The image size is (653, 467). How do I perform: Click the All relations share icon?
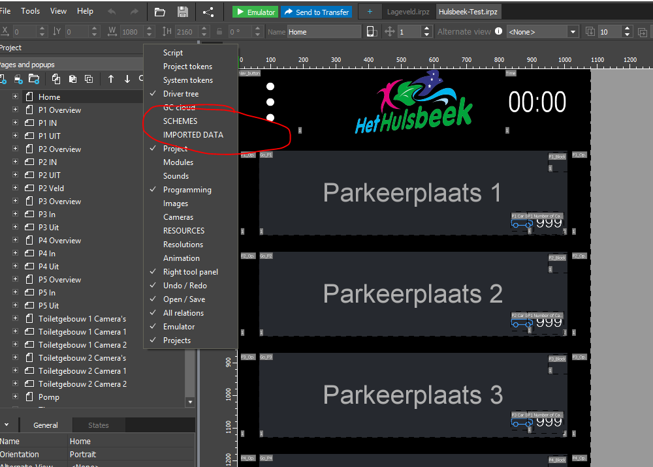tap(209, 12)
